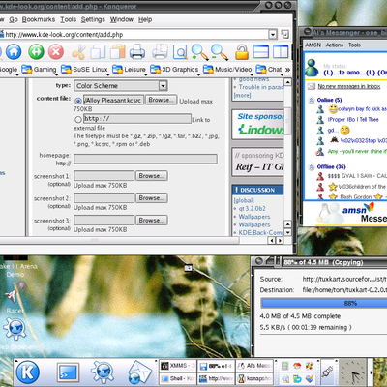Click the http:// external link field
This screenshot has width=387, height=387.
[137, 119]
